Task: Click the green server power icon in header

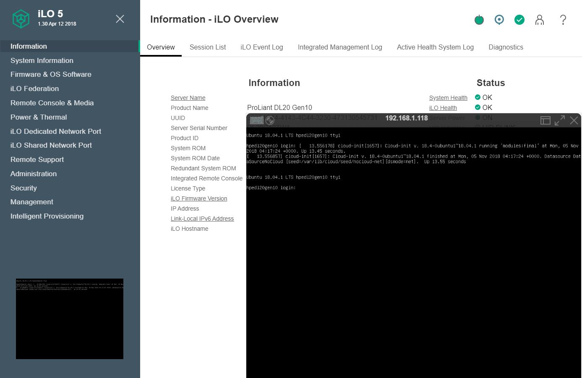Action: [x=479, y=20]
